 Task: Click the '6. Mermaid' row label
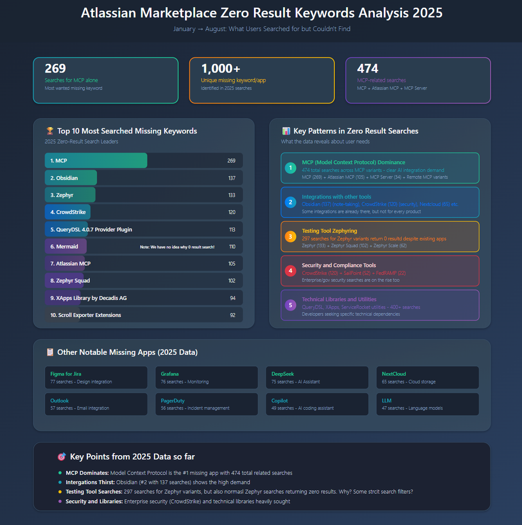[x=64, y=246]
